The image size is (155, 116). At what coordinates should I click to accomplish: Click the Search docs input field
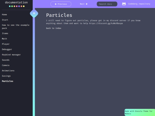(x=107, y=4)
